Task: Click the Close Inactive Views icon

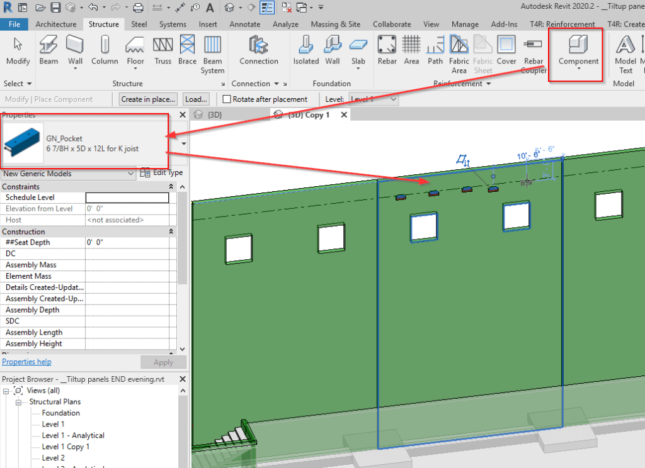Action: click(x=287, y=8)
